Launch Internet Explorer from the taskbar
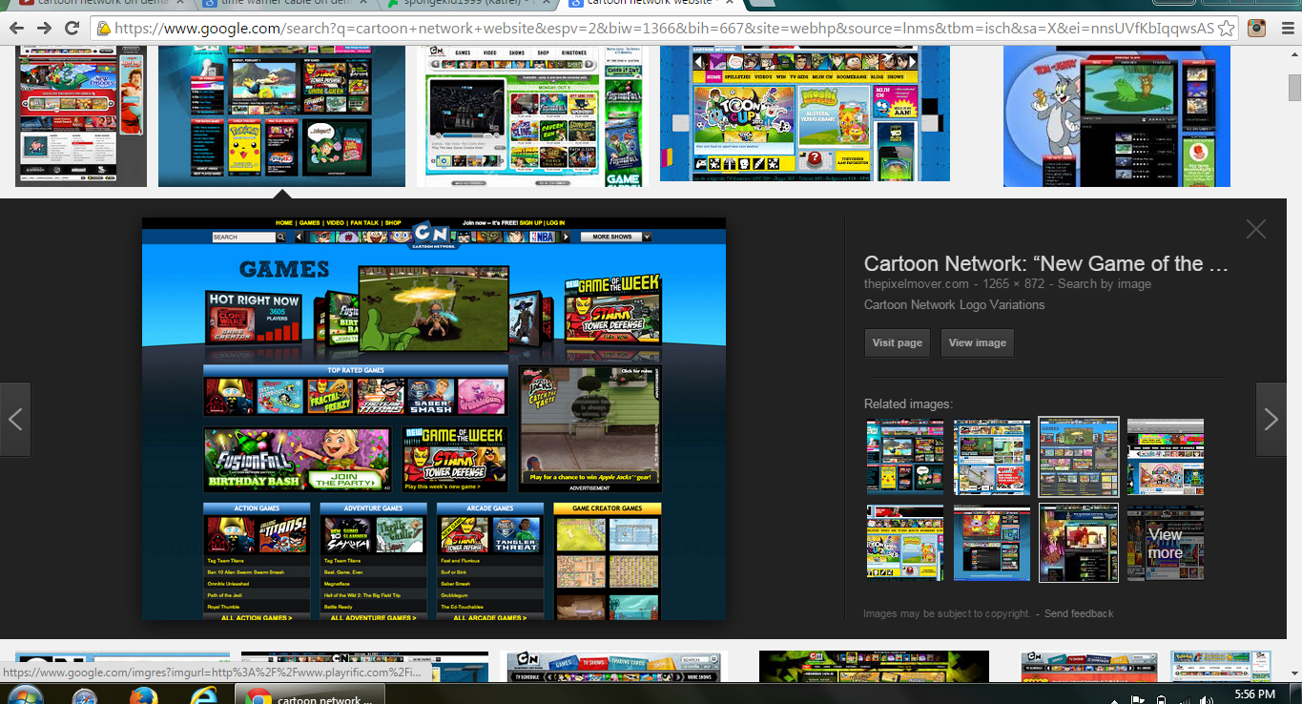Viewport: 1302px width, 704px height. click(203, 695)
